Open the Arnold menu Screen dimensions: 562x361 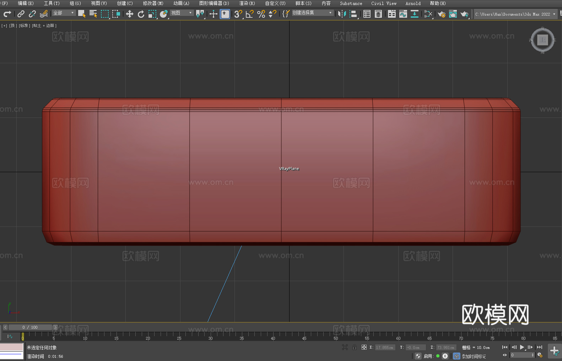(x=413, y=3)
